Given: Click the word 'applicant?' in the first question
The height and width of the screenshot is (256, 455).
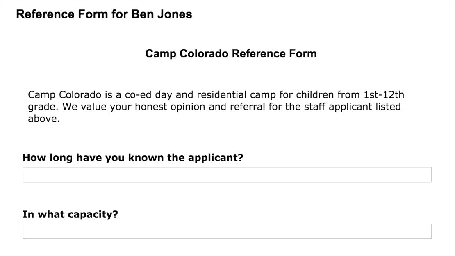Looking at the screenshot, I should (216, 158).
